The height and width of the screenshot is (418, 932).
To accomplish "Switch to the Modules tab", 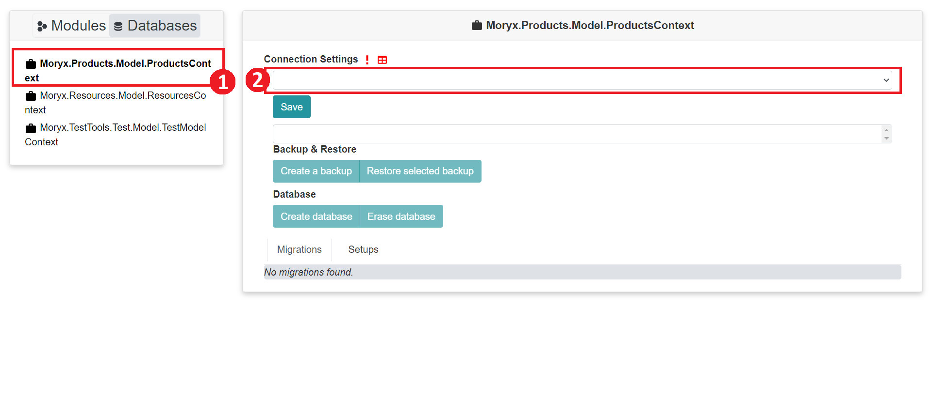I will (x=71, y=26).
